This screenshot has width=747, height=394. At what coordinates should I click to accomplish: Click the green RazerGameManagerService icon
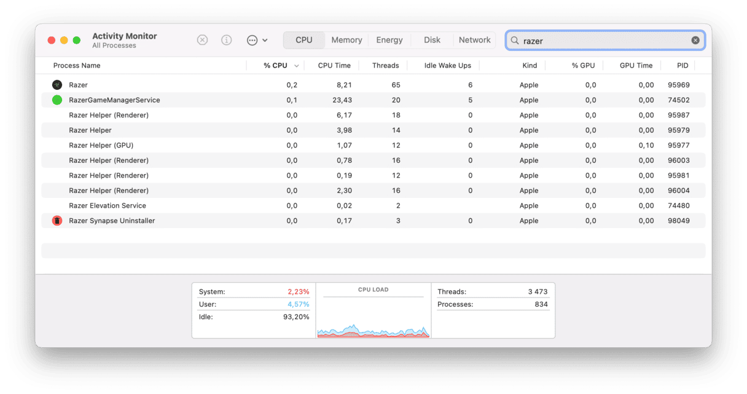[57, 100]
